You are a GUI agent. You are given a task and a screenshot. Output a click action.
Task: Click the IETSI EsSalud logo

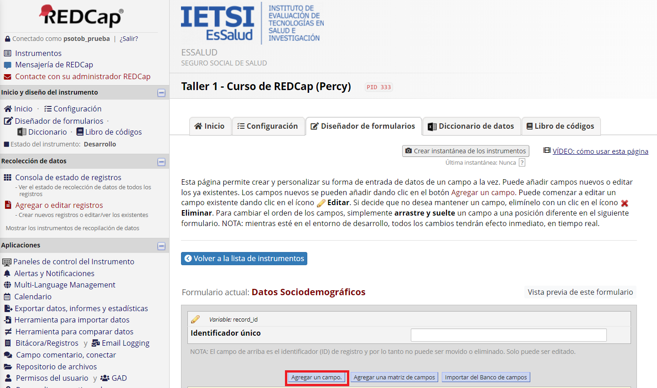tap(252, 23)
